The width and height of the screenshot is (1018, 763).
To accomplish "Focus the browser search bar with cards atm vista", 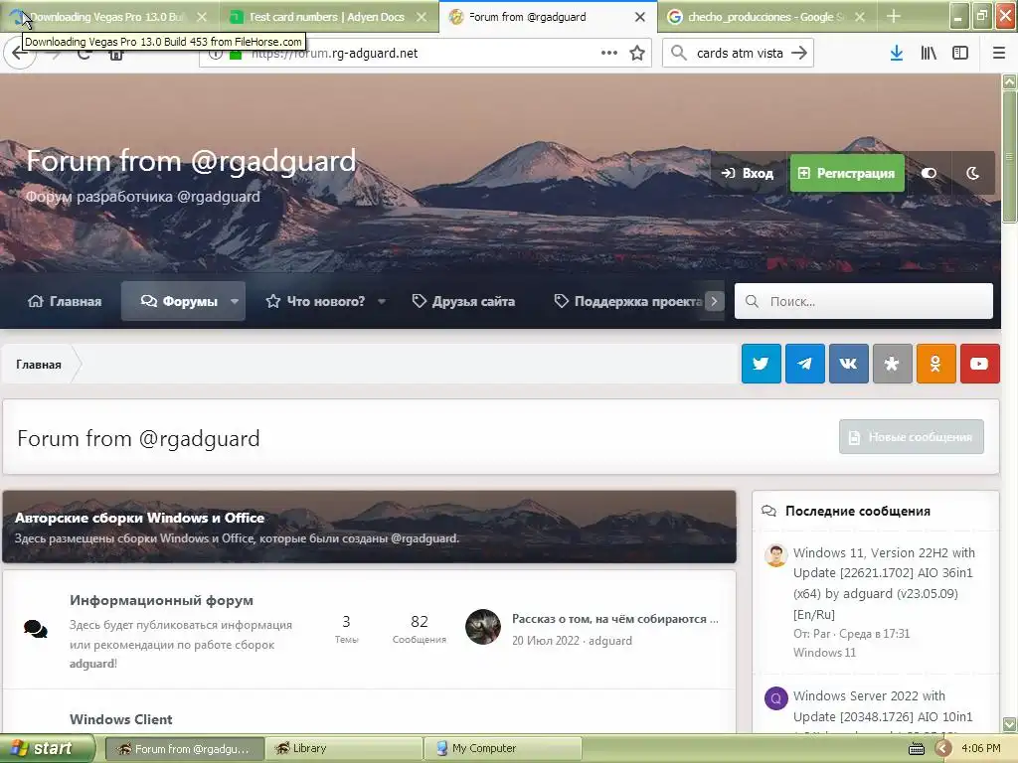I will [x=739, y=54].
